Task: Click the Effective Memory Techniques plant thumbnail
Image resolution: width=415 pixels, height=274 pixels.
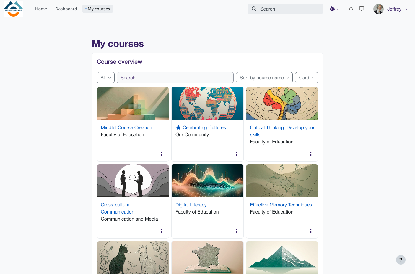Action: click(x=282, y=181)
